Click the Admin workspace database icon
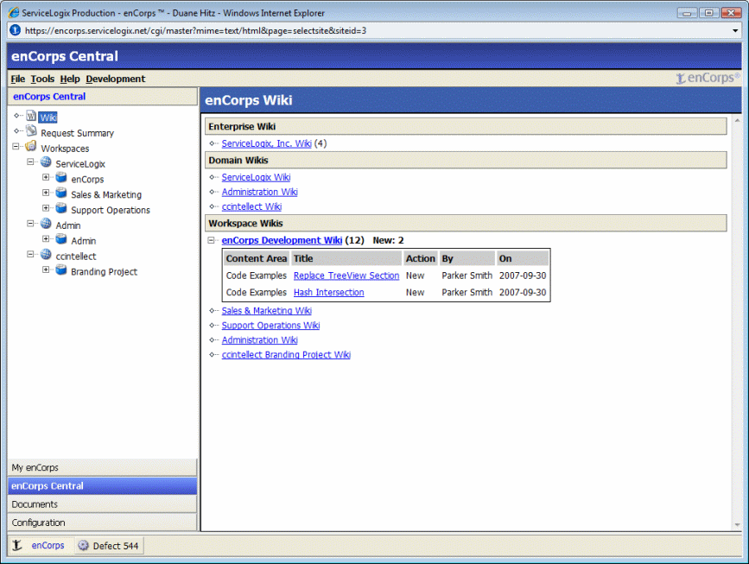Viewport: 749px width, 564px height. (61, 238)
